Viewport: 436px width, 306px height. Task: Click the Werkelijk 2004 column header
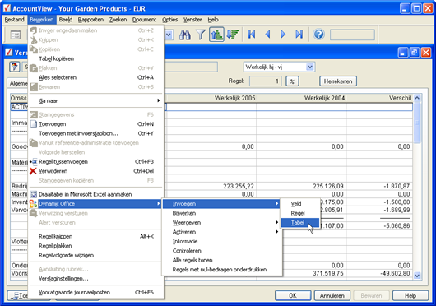(301, 98)
